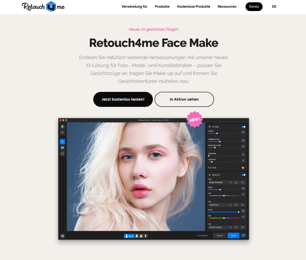
Task: Click the save-options icon right of Save
Action: [244, 236]
